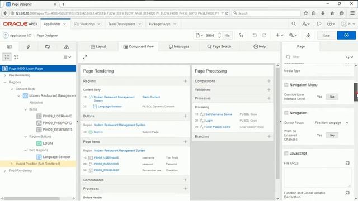Open Shared Components triangle icon in toolbar
The image size is (358, 201).
pyautogui.click(x=308, y=35)
